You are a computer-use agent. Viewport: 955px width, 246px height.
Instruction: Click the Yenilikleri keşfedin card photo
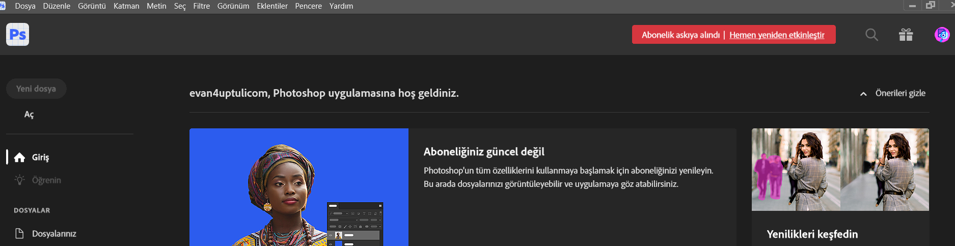840,170
